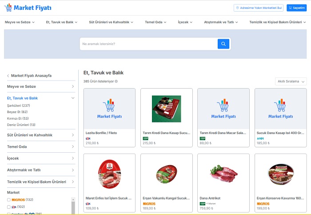
Task: Select Şarküteri (237) subcategory
Action: [x=19, y=105]
